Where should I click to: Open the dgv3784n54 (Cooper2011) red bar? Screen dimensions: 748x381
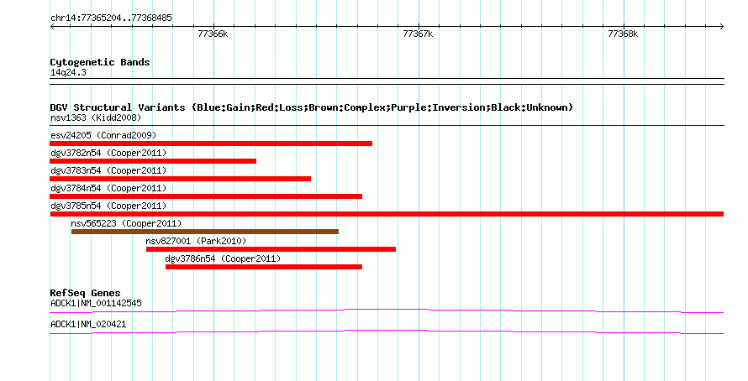pos(206,196)
